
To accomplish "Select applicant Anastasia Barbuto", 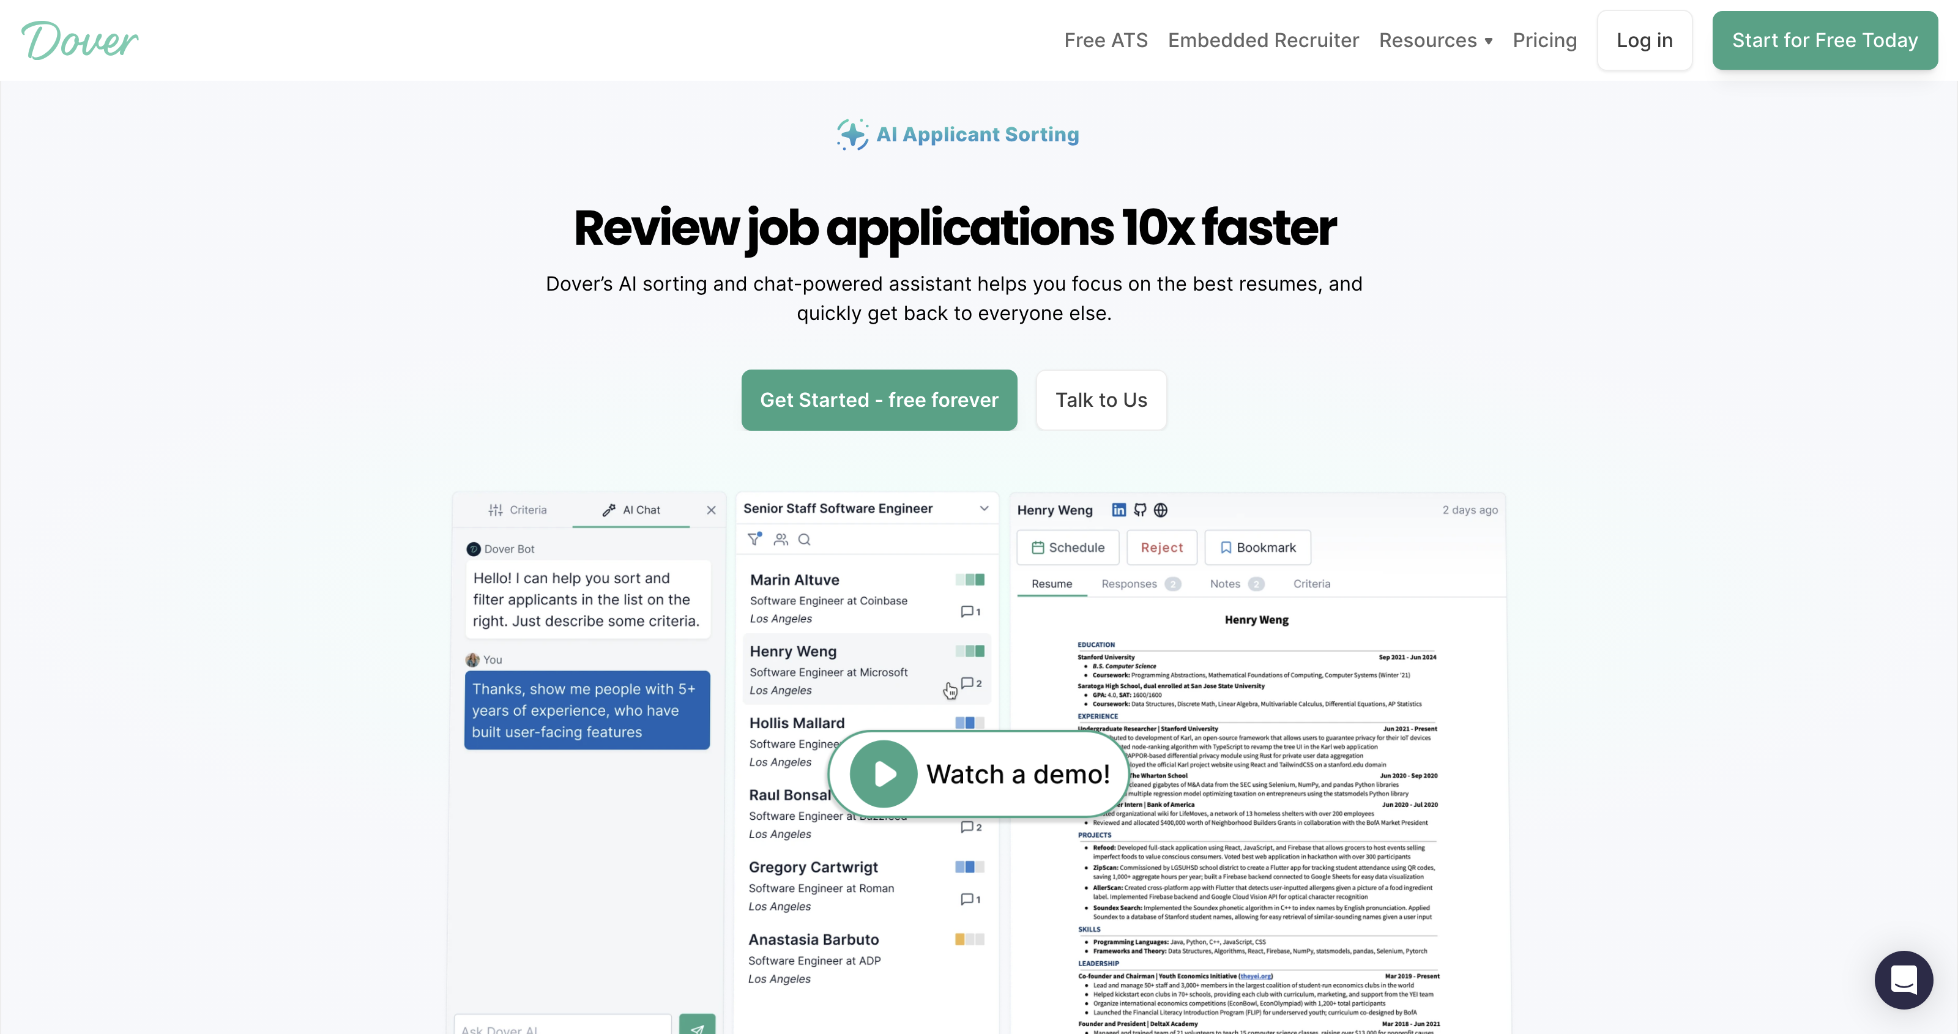I will coord(866,958).
